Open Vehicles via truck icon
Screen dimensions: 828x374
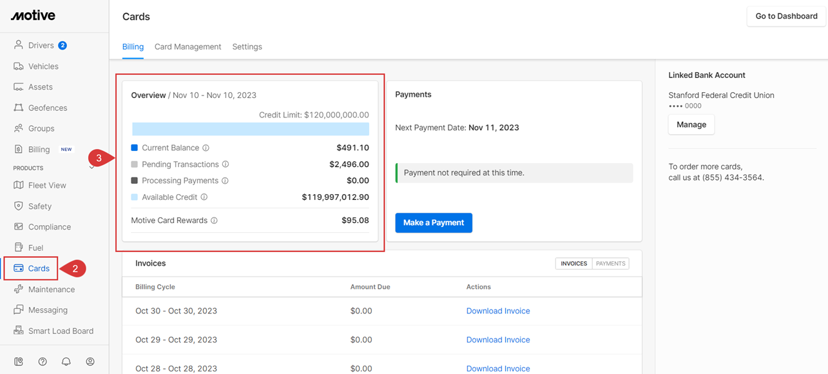tap(19, 66)
